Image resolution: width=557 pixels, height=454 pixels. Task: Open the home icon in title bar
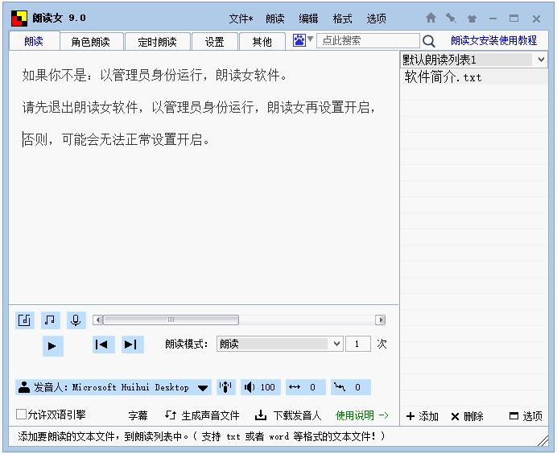(x=431, y=18)
